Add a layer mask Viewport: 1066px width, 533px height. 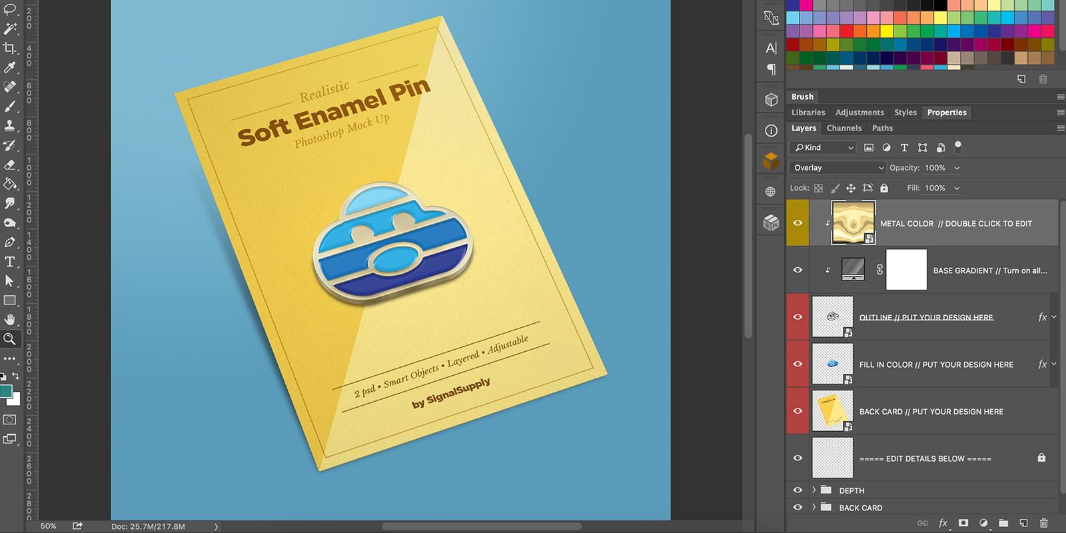[x=963, y=523]
